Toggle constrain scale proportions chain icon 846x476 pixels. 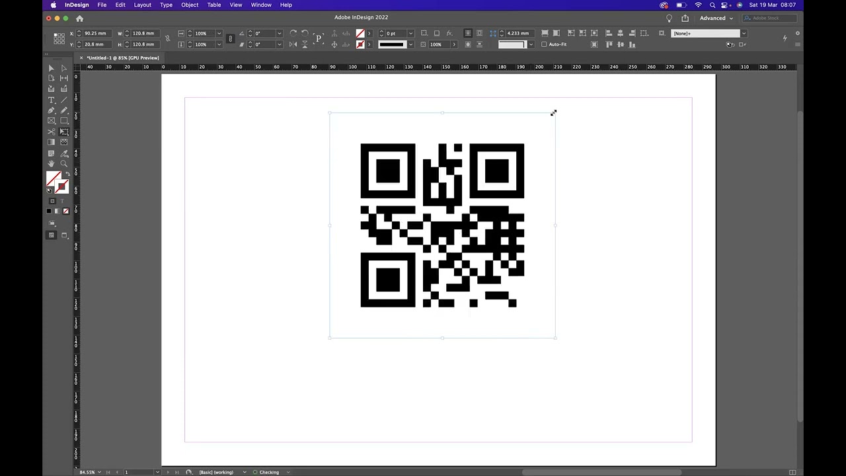pos(229,38)
